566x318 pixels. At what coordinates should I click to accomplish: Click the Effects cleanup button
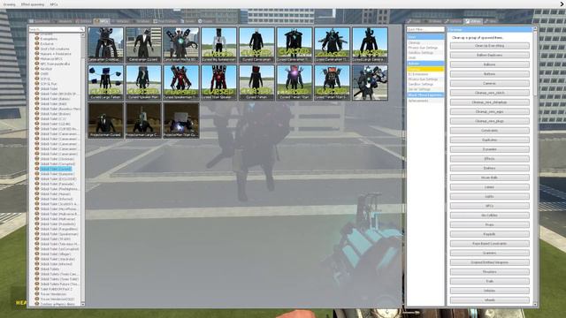(489, 159)
